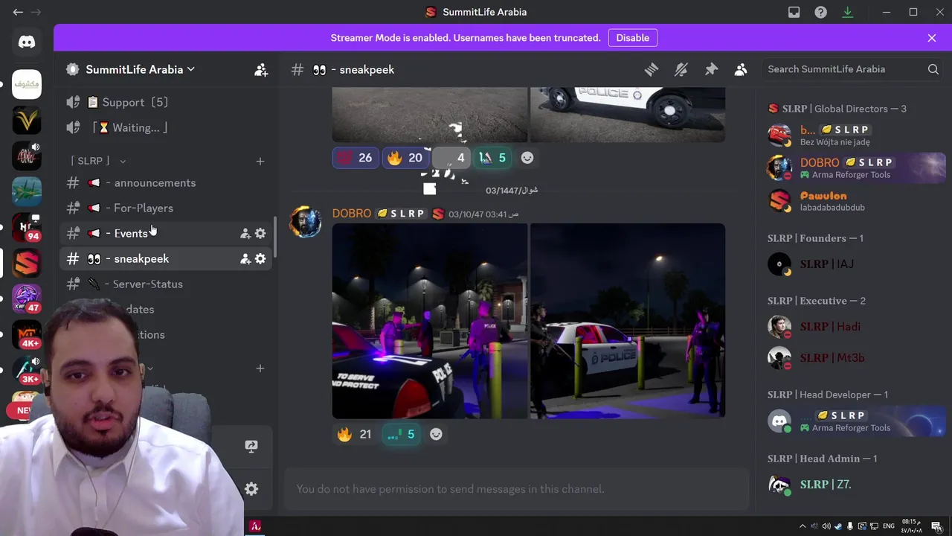The image size is (952, 536).
Task: Open Head Developer member with Arma Reforger Tools
Action: [x=854, y=421]
